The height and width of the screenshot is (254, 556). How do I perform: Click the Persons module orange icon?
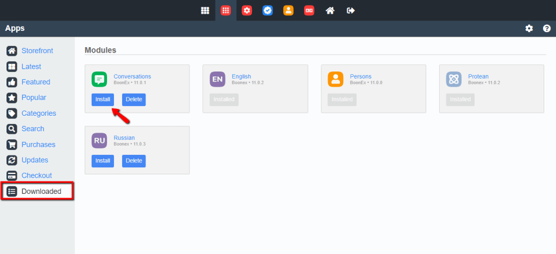click(336, 80)
